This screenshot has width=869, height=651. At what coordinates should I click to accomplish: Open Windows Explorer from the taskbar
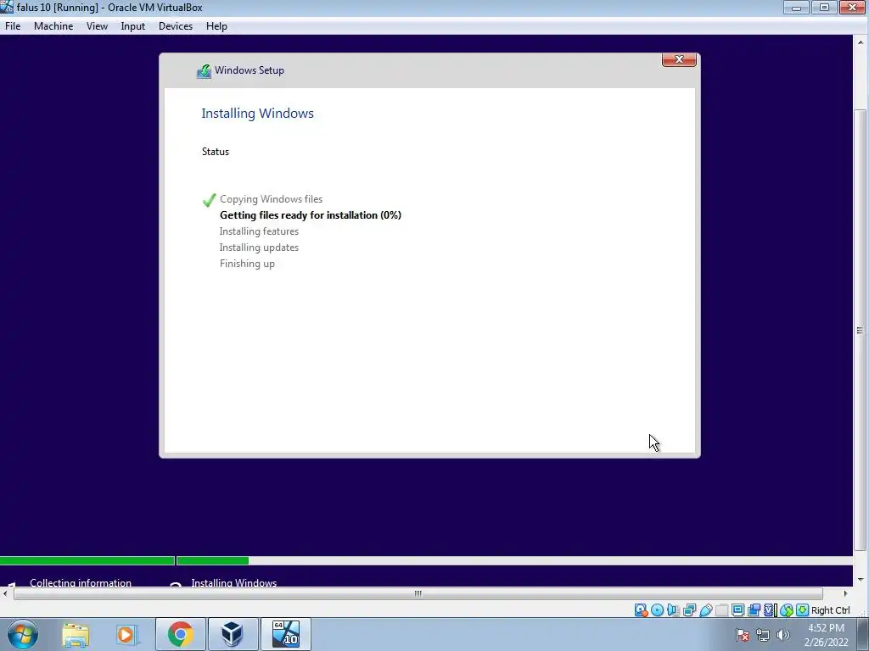(76, 634)
